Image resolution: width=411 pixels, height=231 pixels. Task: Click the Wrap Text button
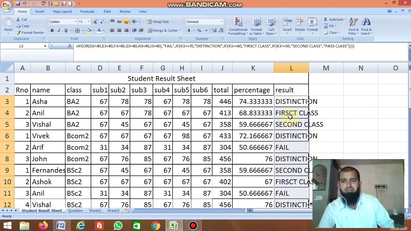coord(158,22)
